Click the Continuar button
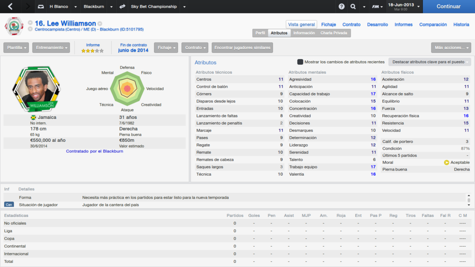 449,6
